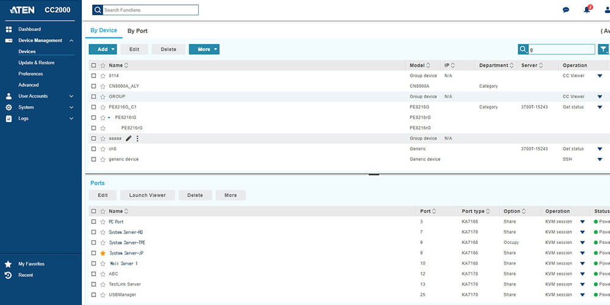Check the box for PE8216G_C1 device
610x305 pixels.
(x=93, y=107)
